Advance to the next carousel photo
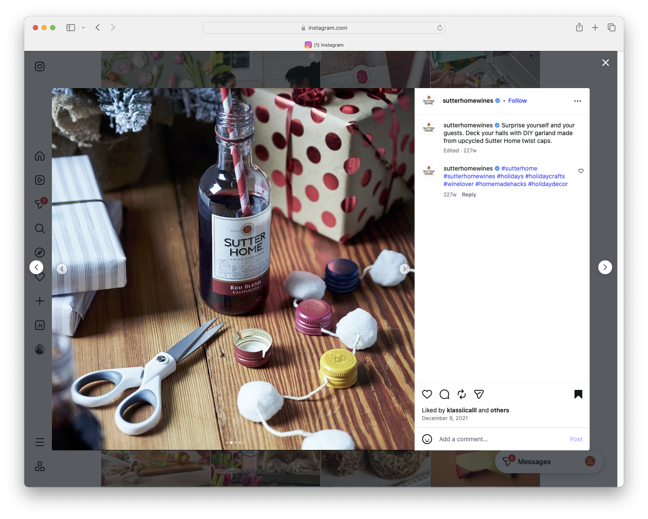648x519 pixels. pyautogui.click(x=405, y=269)
